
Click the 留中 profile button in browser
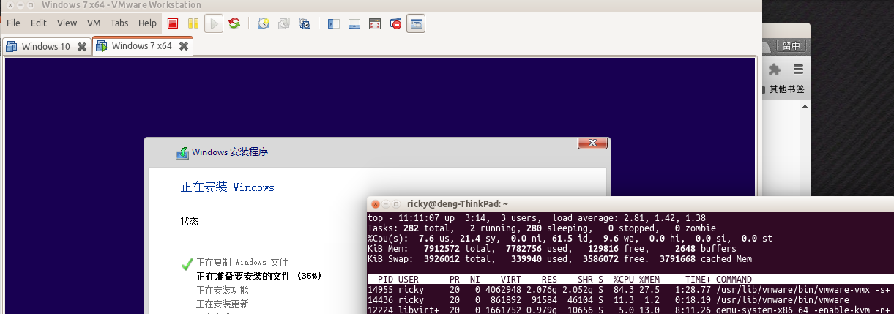point(791,45)
